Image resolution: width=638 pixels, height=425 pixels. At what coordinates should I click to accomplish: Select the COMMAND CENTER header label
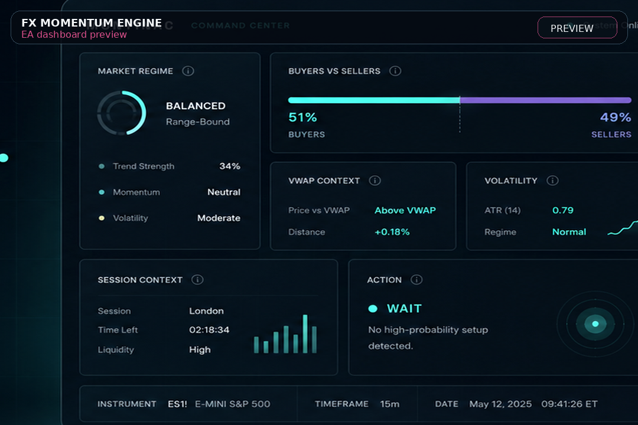point(240,25)
